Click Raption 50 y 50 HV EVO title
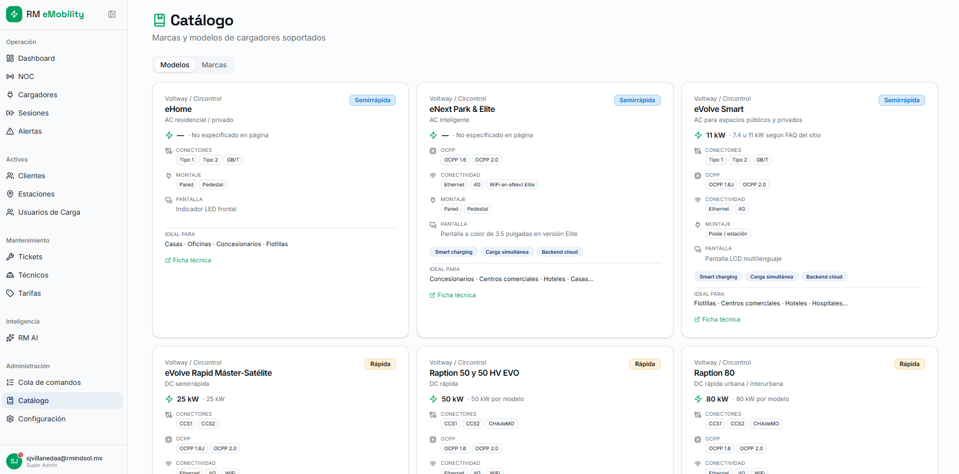The height and width of the screenshot is (474, 959). click(x=474, y=373)
